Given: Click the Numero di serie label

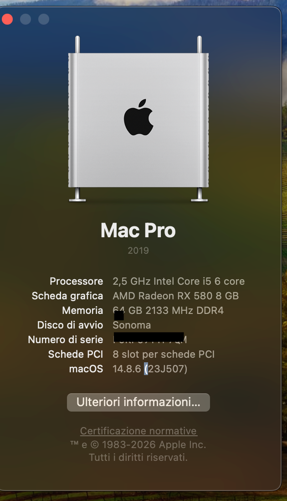Looking at the screenshot, I should pyautogui.click(x=66, y=339).
